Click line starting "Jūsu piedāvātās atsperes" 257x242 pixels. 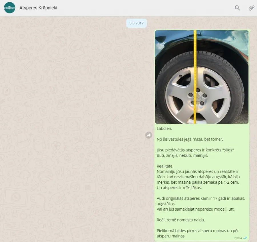click(x=195, y=150)
